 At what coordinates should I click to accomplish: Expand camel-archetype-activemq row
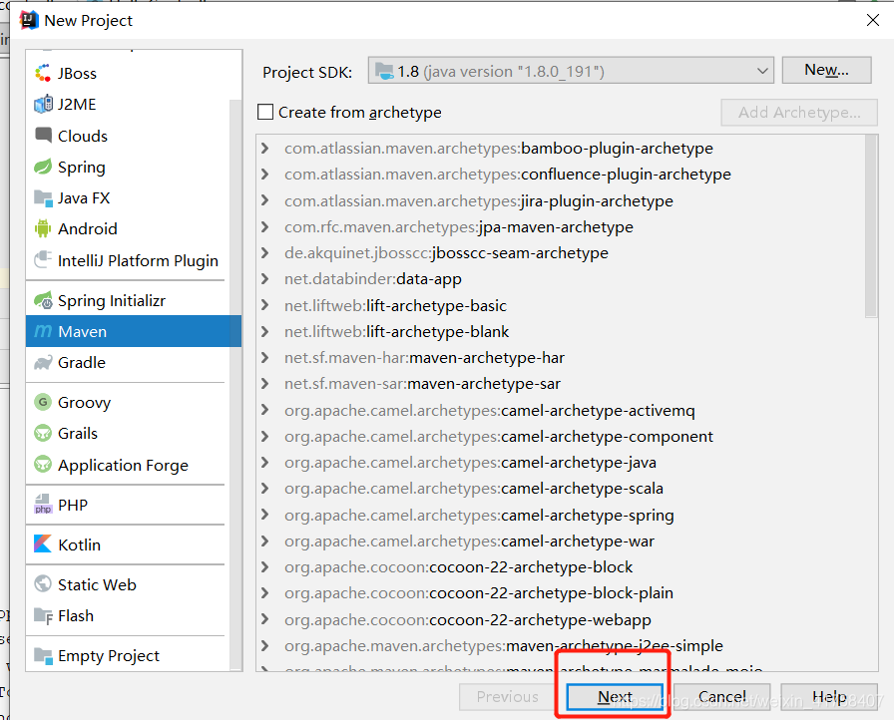coord(264,410)
